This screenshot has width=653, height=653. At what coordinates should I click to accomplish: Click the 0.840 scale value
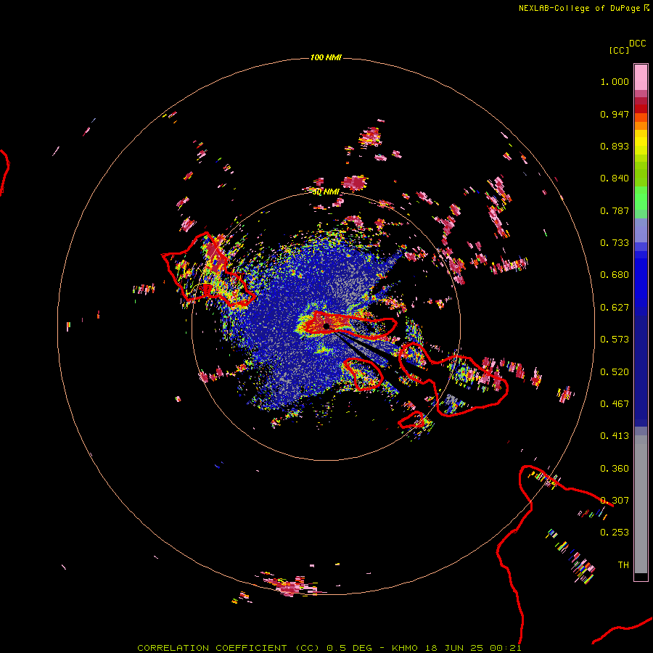point(615,178)
